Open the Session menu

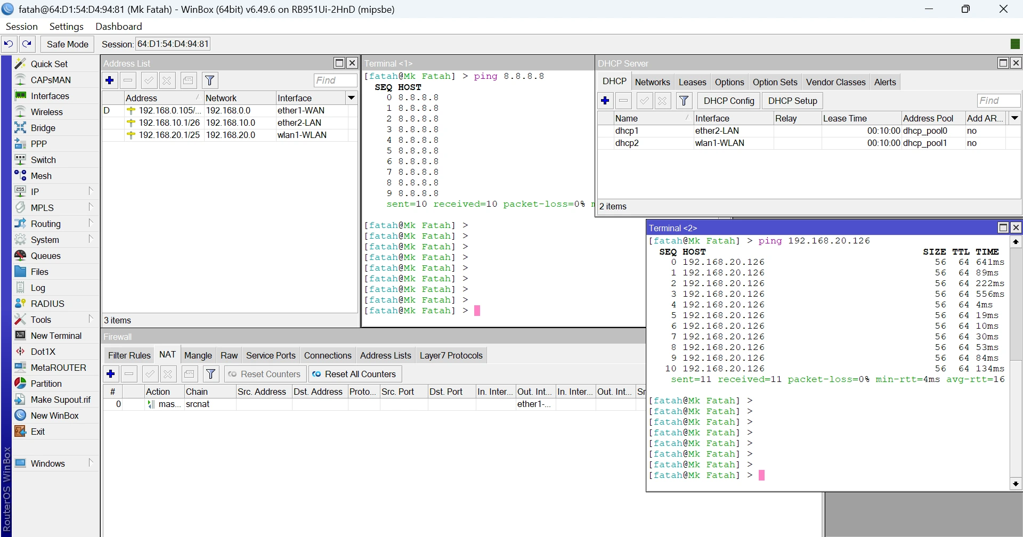pos(22,27)
